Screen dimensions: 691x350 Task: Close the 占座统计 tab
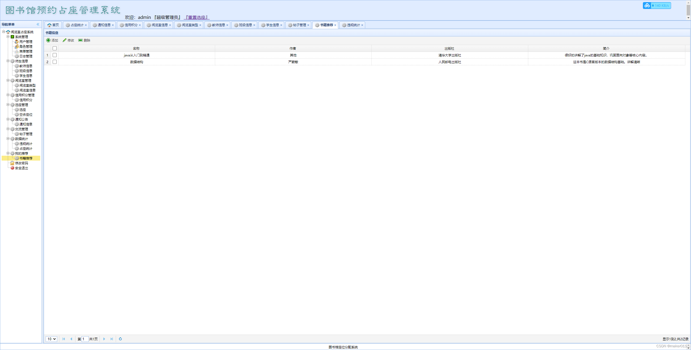tap(86, 25)
